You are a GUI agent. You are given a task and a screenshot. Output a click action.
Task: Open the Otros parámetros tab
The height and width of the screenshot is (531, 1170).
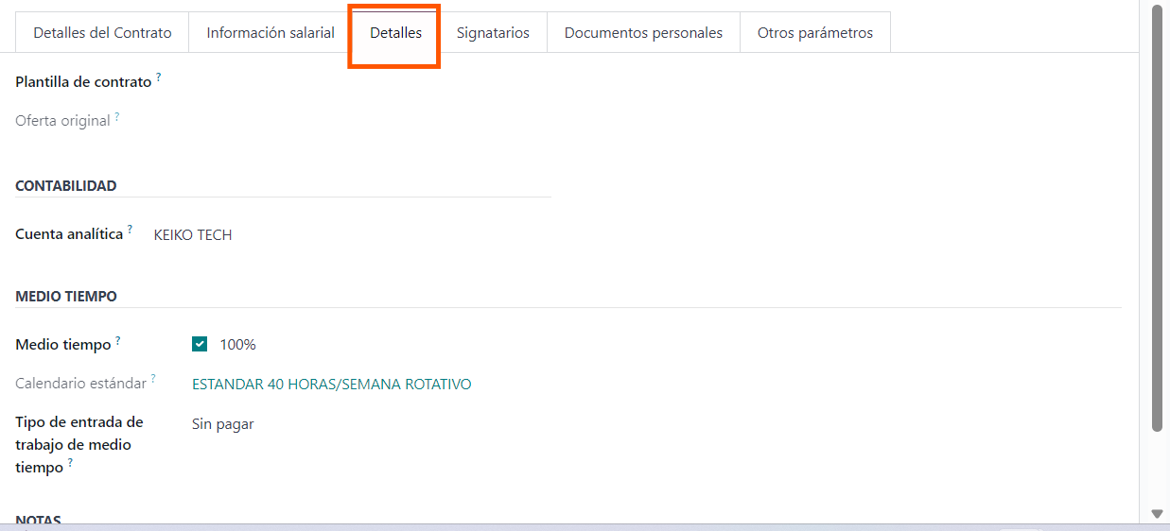(814, 33)
